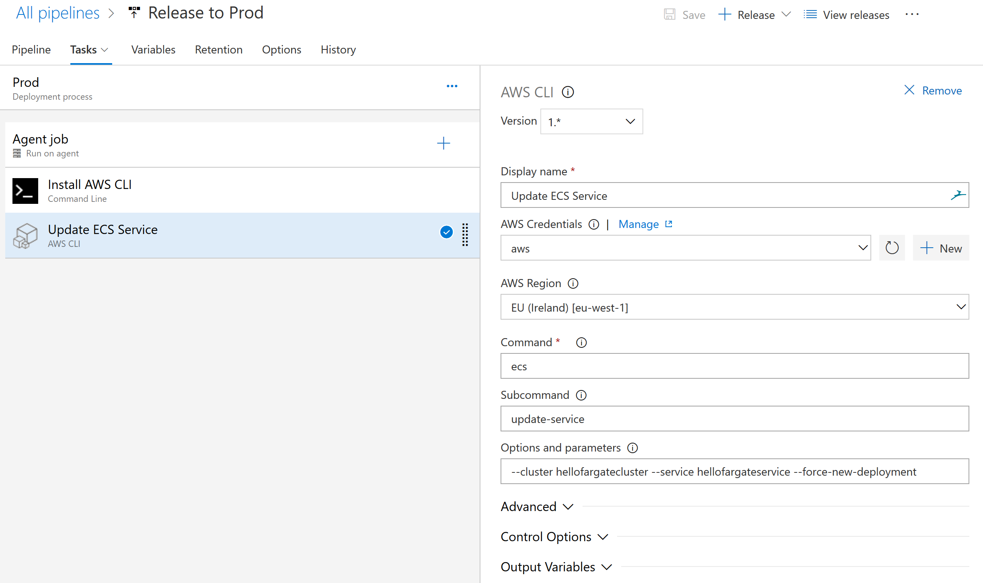
Task: Open the Version dropdown
Action: pos(591,122)
